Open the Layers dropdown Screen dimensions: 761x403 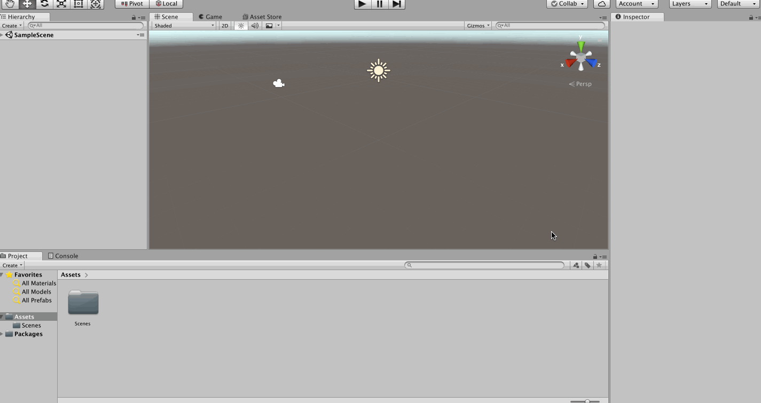click(x=690, y=4)
